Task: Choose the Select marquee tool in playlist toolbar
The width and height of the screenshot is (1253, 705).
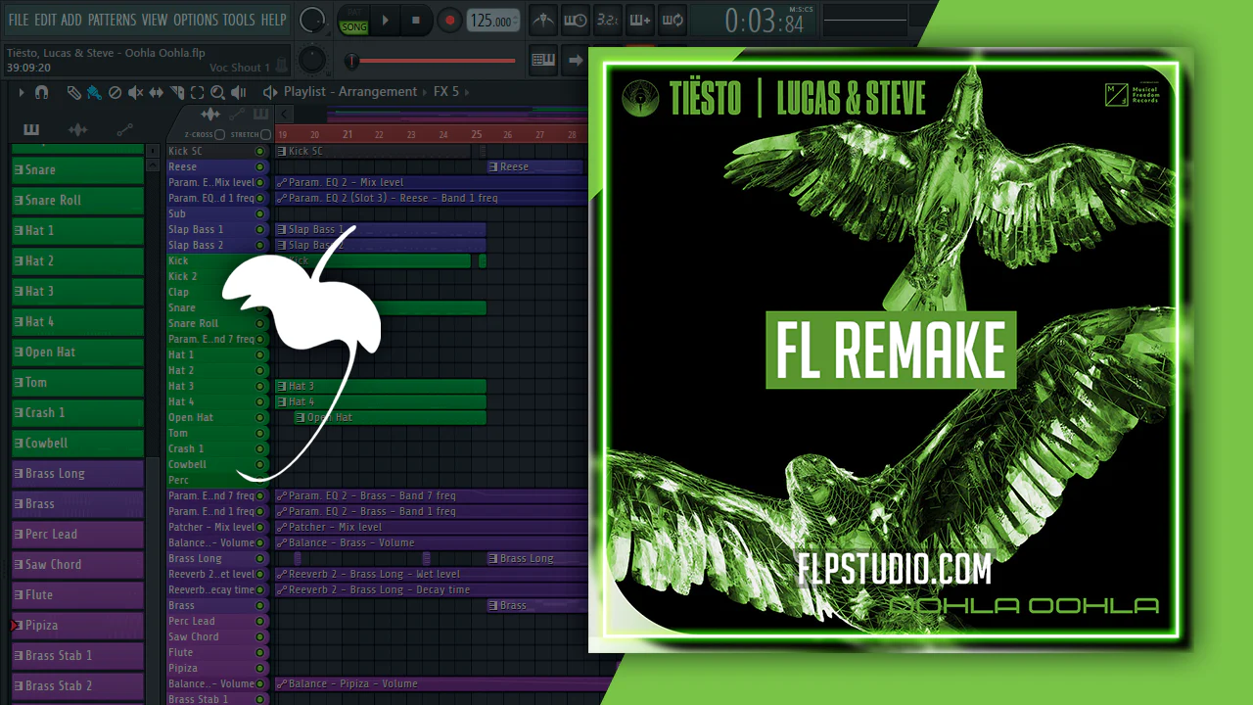Action: click(x=197, y=92)
